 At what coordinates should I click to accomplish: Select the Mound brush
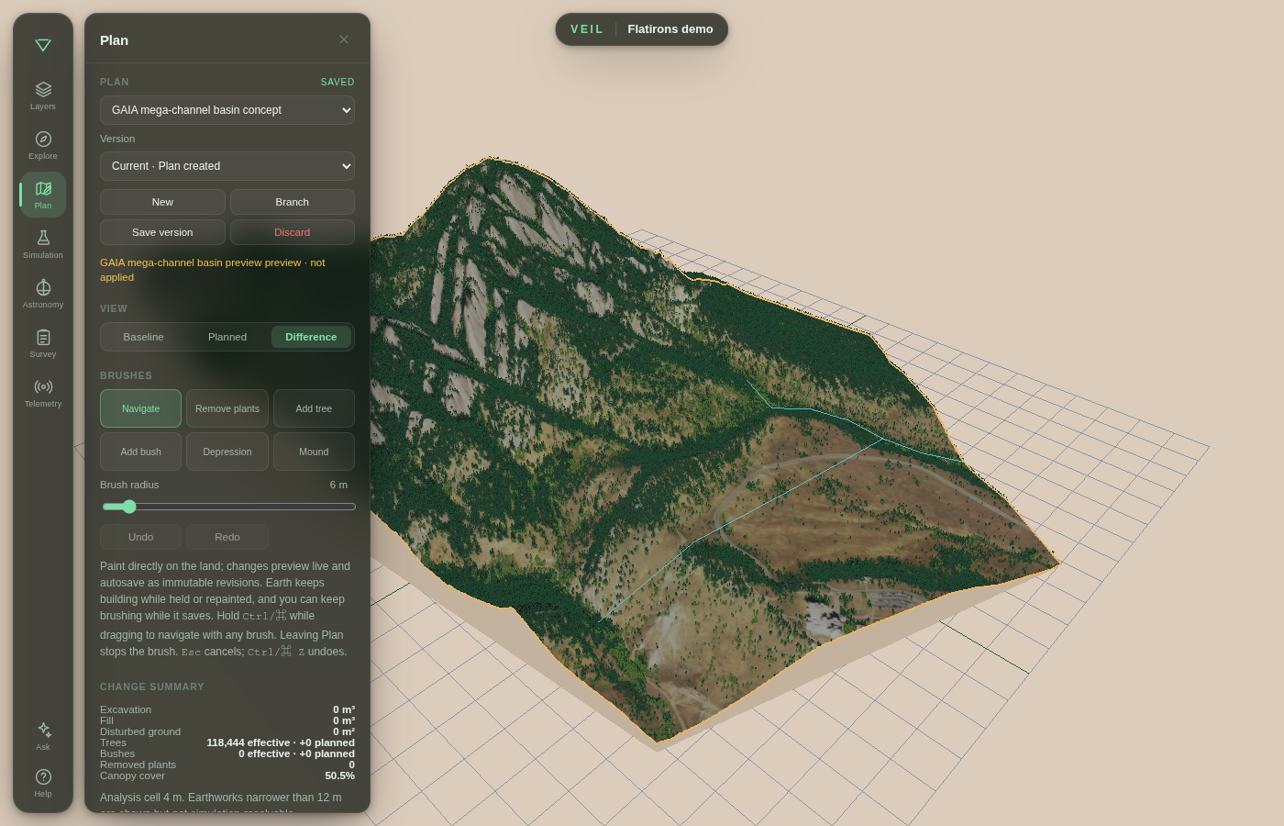point(314,452)
